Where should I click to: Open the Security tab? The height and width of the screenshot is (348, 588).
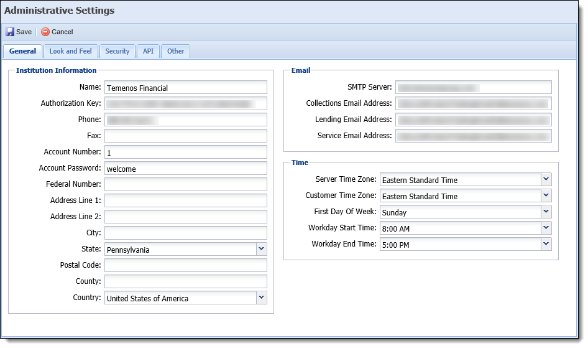point(117,51)
